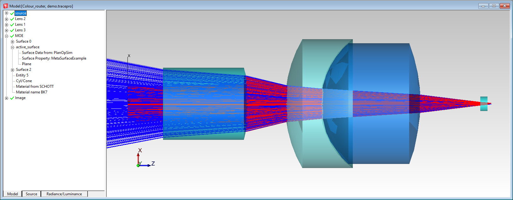Viewport: 513px width, 200px height.
Task: Expand the source tree node
Action: click(6, 13)
